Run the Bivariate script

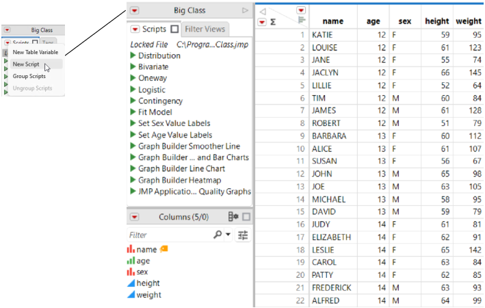click(x=133, y=66)
